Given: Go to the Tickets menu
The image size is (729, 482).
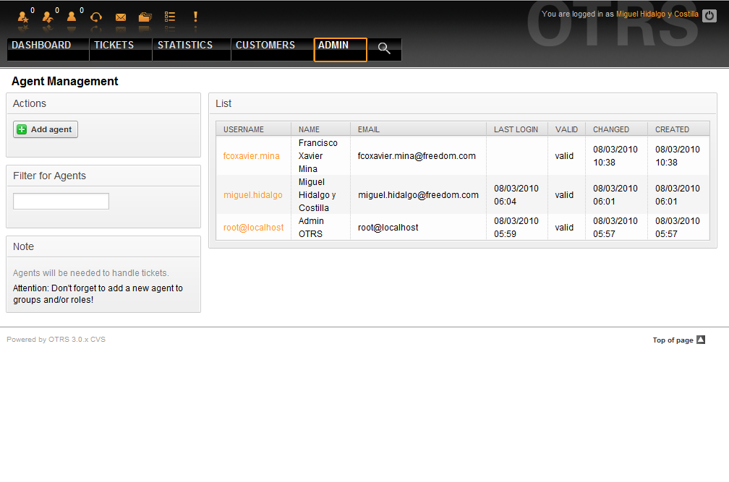Looking at the screenshot, I should click(x=114, y=46).
